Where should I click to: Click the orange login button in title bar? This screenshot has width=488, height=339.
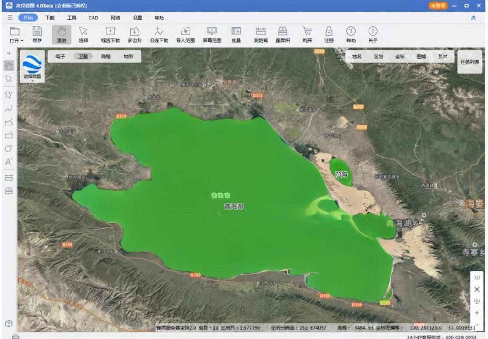[438, 6]
